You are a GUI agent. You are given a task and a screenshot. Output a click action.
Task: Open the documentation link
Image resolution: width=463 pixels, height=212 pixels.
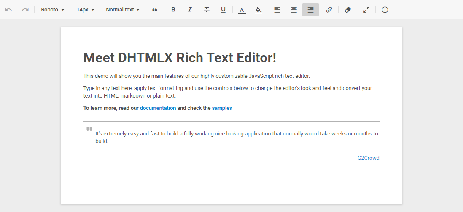[158, 108]
